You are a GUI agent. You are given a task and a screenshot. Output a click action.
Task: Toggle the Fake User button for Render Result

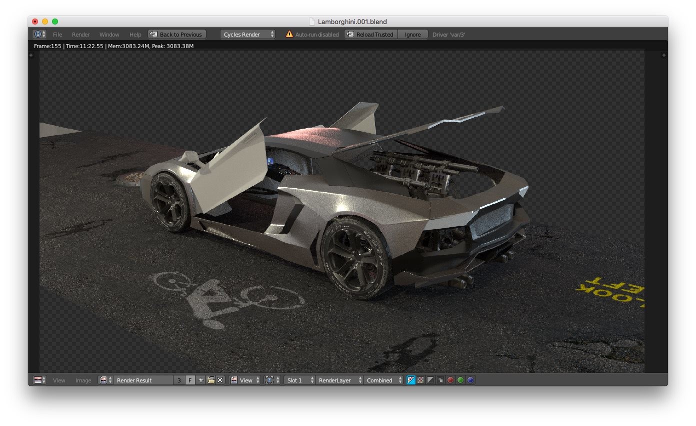pyautogui.click(x=190, y=380)
